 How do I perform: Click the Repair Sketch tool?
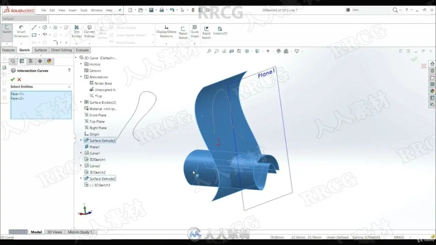pyautogui.click(x=183, y=33)
